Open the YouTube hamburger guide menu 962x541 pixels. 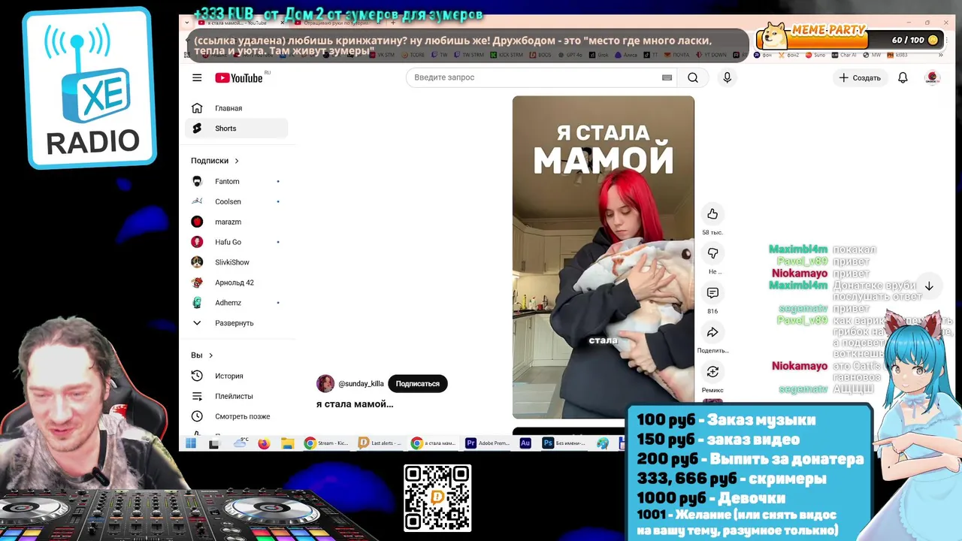197,77
